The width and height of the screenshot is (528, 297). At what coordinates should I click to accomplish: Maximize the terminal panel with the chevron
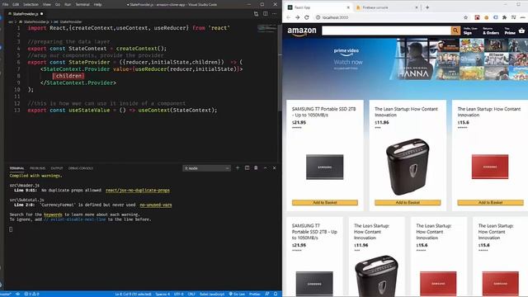pos(266,167)
